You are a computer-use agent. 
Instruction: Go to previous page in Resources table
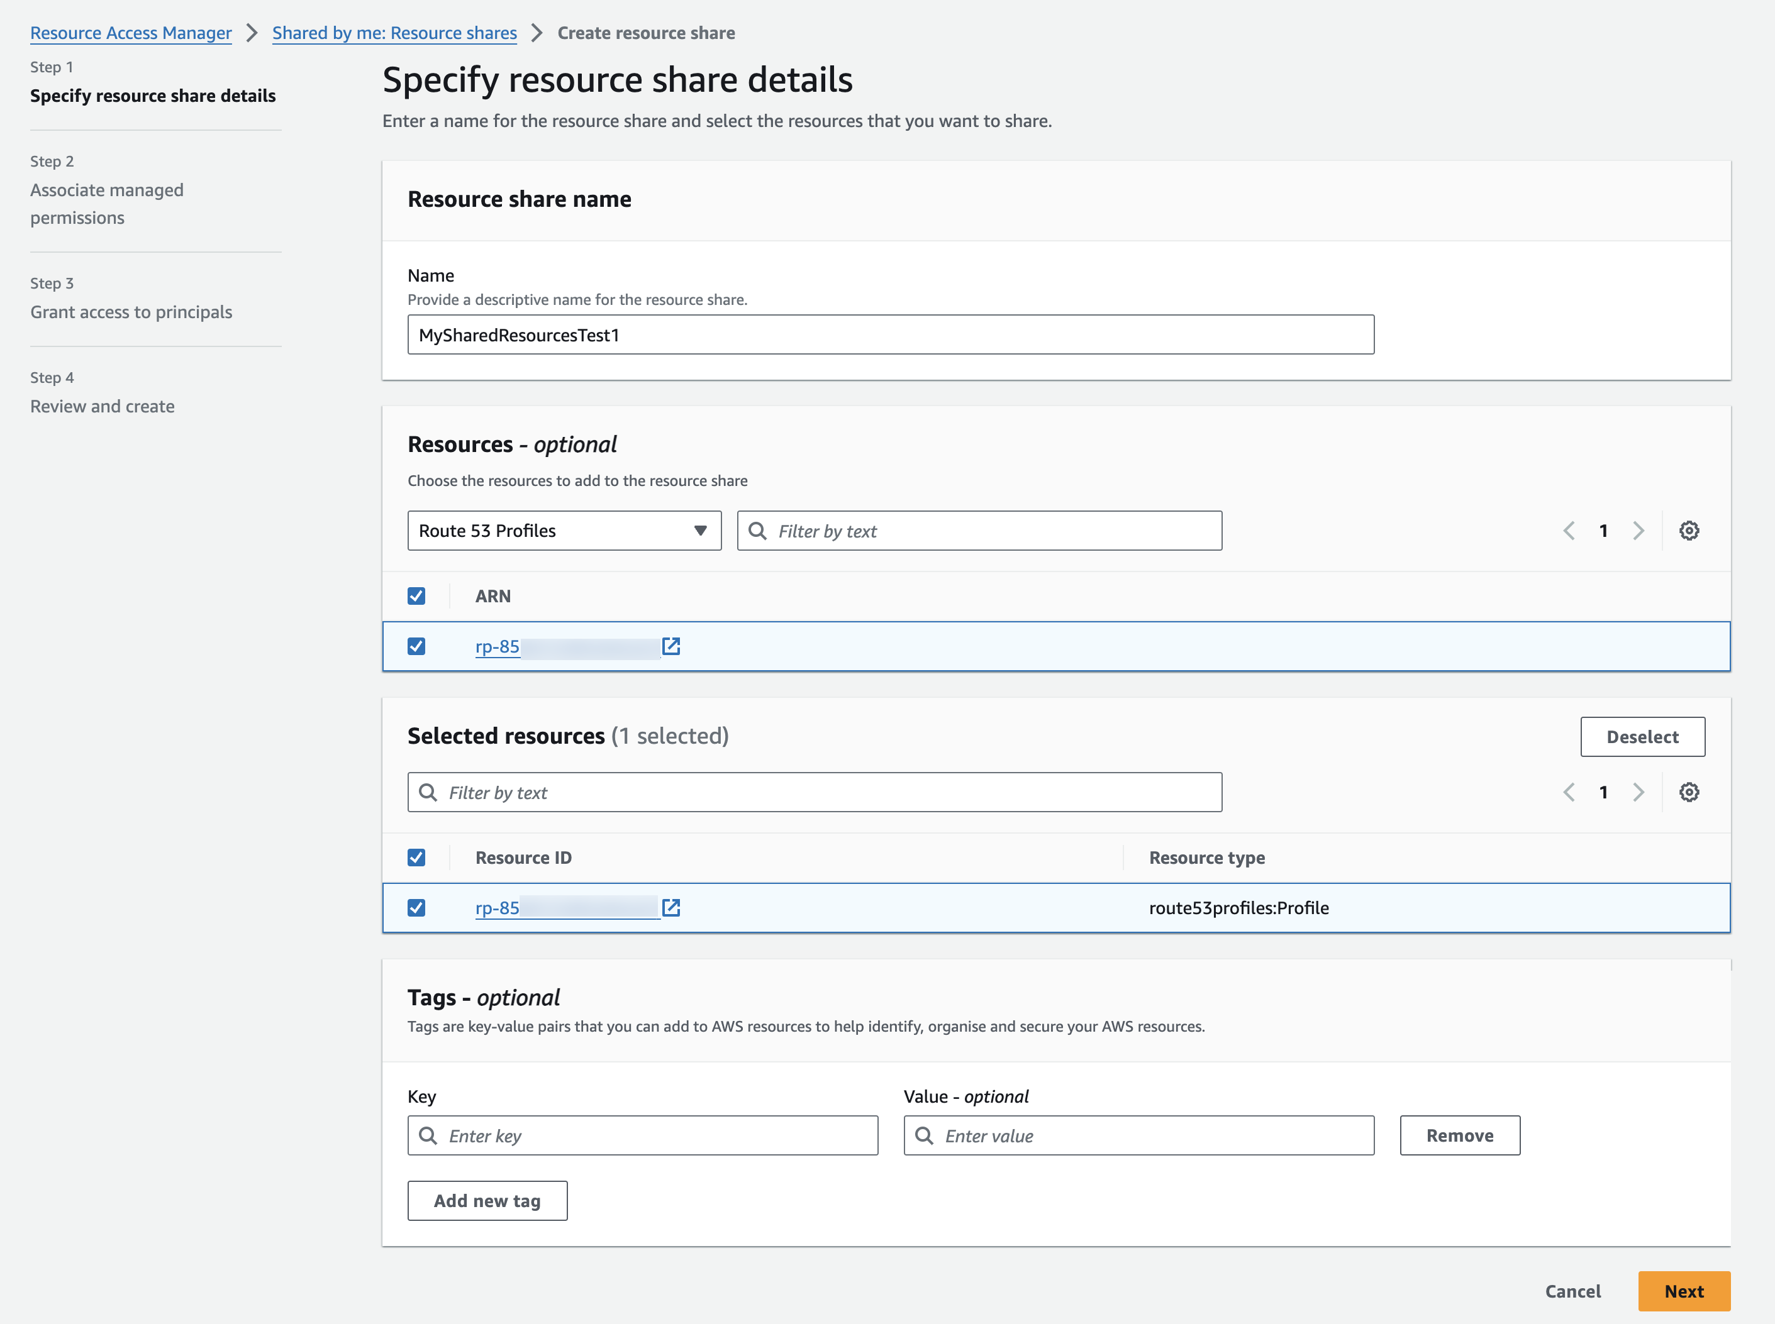pyautogui.click(x=1569, y=531)
